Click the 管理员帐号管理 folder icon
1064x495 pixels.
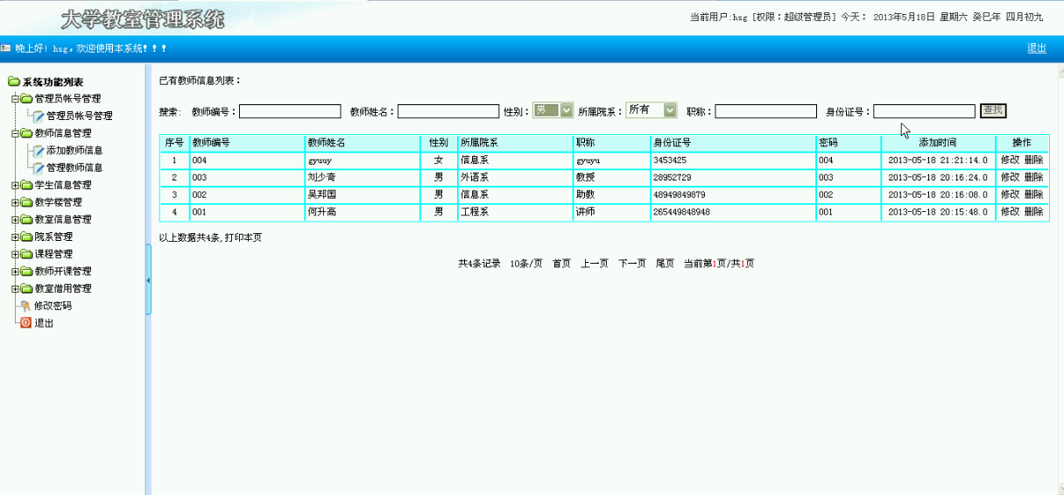tap(26, 99)
